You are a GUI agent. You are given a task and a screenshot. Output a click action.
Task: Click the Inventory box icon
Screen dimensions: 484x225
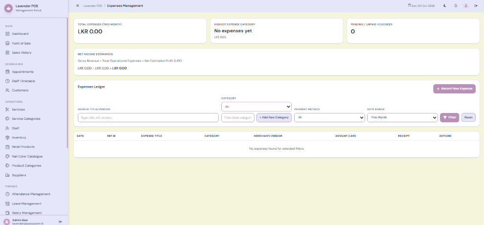[x=7, y=137]
